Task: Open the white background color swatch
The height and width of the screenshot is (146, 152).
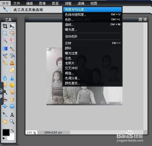Action: [12, 138]
